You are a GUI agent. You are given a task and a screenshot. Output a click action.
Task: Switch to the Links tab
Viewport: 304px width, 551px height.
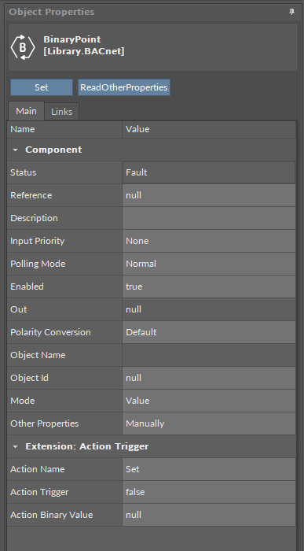click(x=62, y=112)
